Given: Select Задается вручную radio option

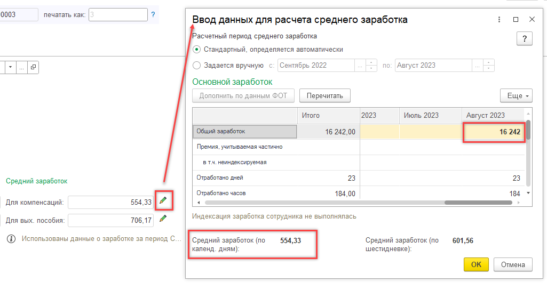Looking at the screenshot, I should coord(197,66).
